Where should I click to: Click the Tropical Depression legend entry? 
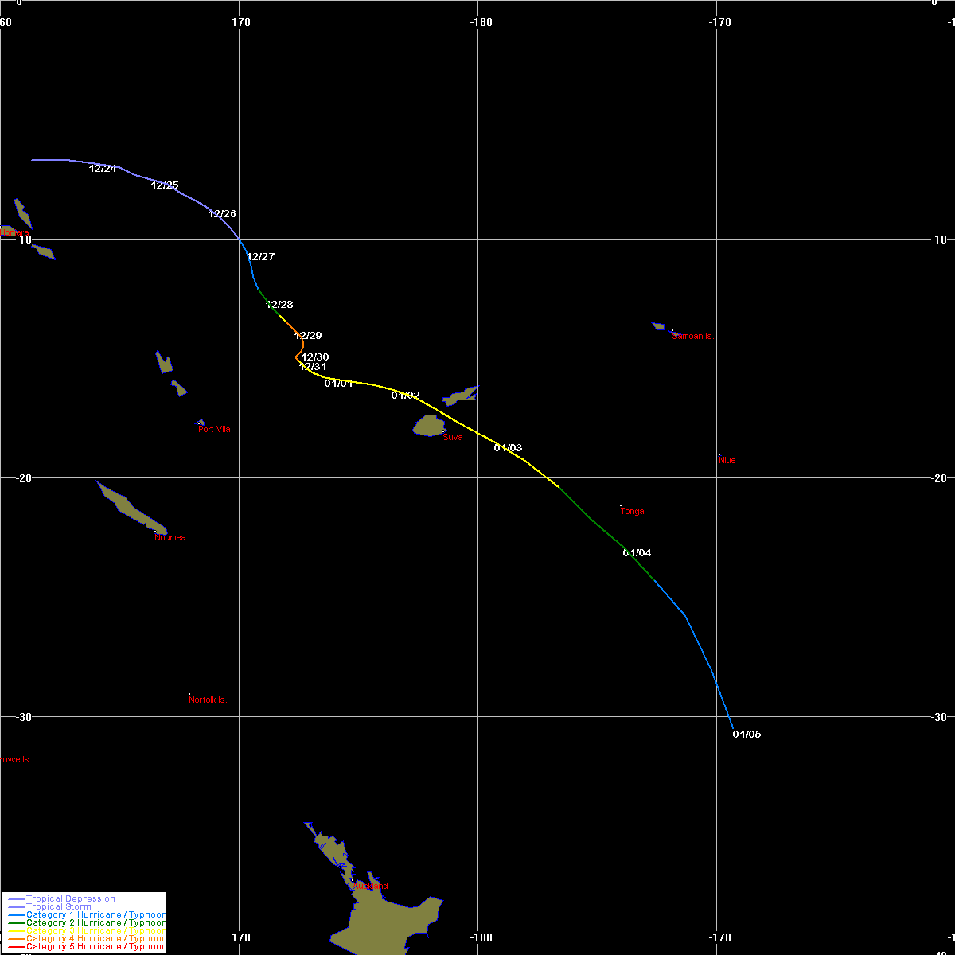71,899
